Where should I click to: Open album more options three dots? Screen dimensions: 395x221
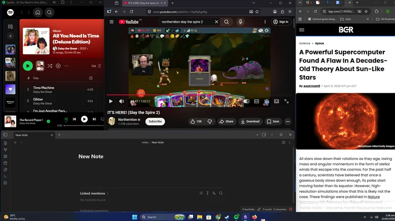[x=66, y=66]
